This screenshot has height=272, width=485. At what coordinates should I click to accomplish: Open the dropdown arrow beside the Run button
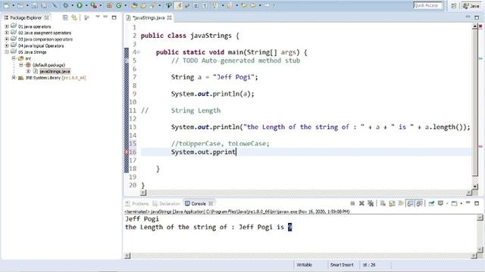pyautogui.click(x=86, y=5)
